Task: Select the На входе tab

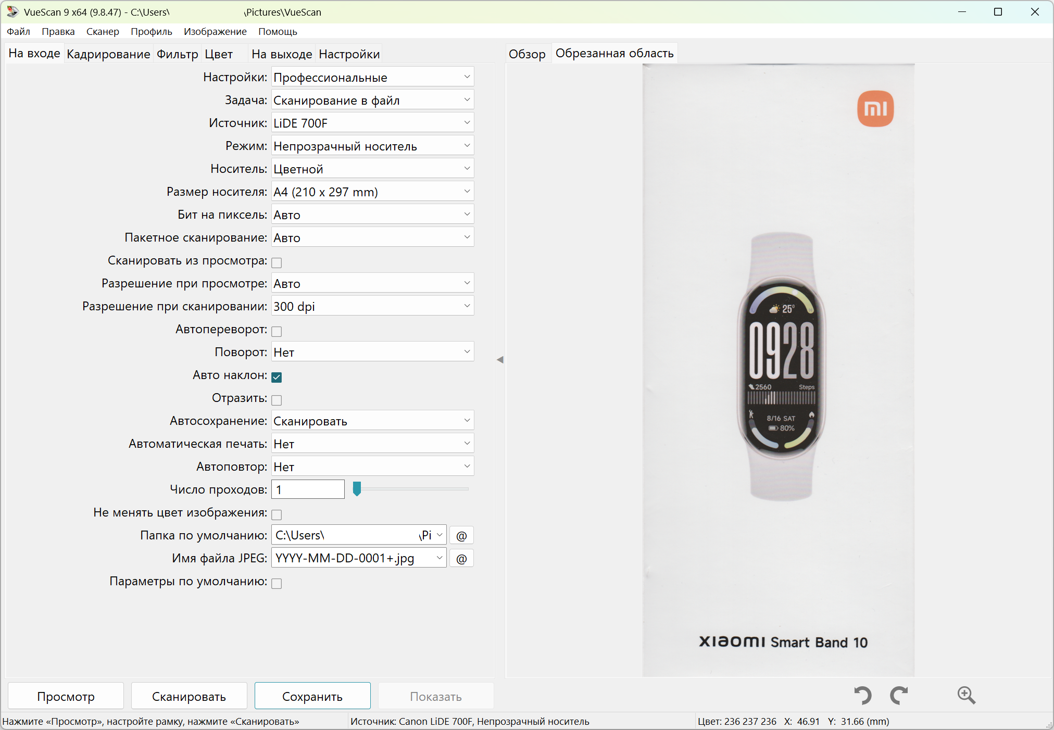Action: click(34, 54)
